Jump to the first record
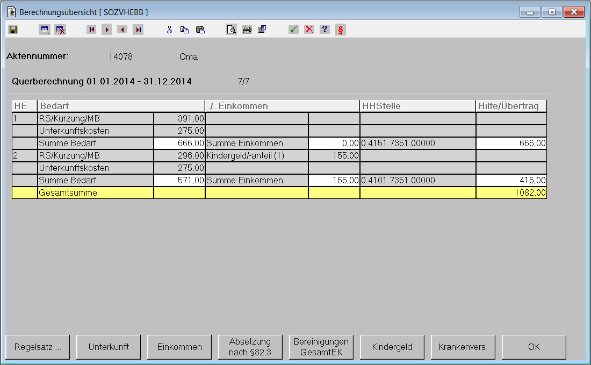Screen dimensions: 591x365 coord(91,30)
